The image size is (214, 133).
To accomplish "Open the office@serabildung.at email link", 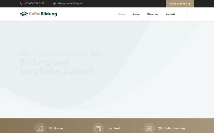I will pos(70,4).
